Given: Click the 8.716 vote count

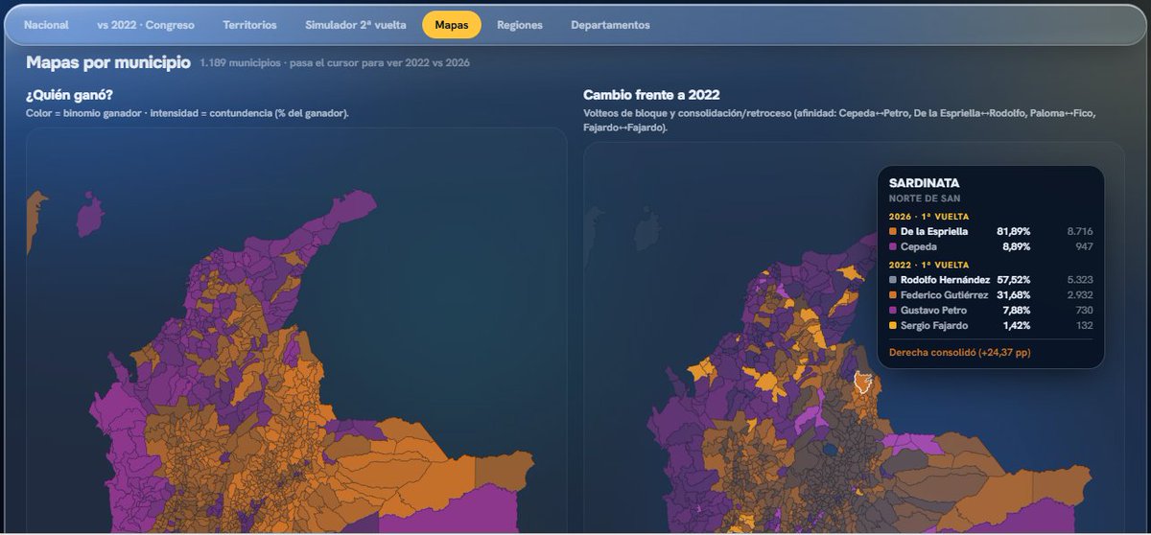Looking at the screenshot, I should click(x=1080, y=232).
